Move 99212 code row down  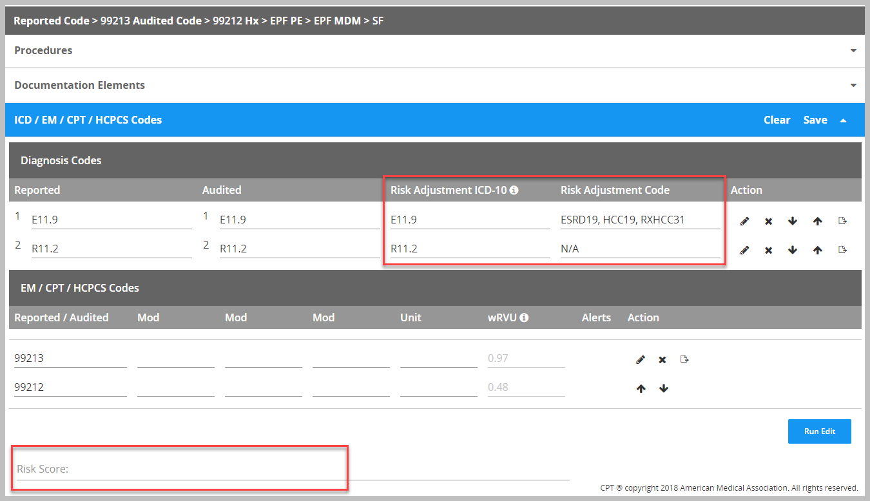click(664, 389)
